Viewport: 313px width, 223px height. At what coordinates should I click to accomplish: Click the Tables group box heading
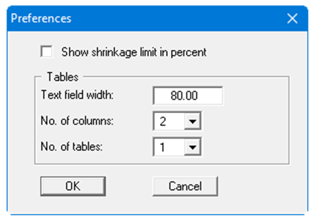tap(62, 77)
